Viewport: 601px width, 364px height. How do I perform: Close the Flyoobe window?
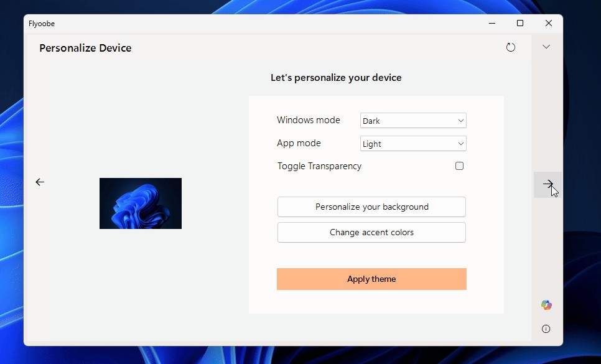pos(548,24)
